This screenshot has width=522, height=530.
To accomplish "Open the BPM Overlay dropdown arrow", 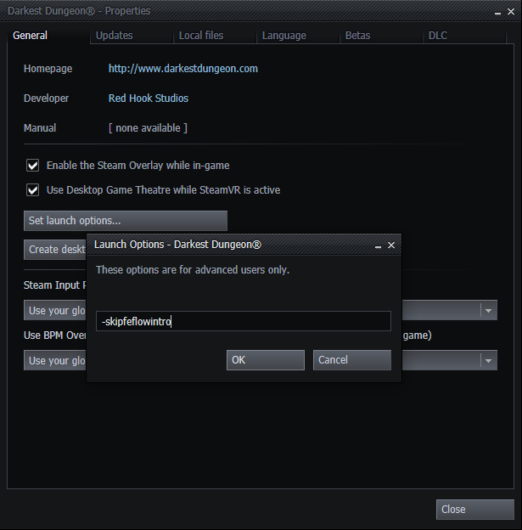I will coord(488,361).
